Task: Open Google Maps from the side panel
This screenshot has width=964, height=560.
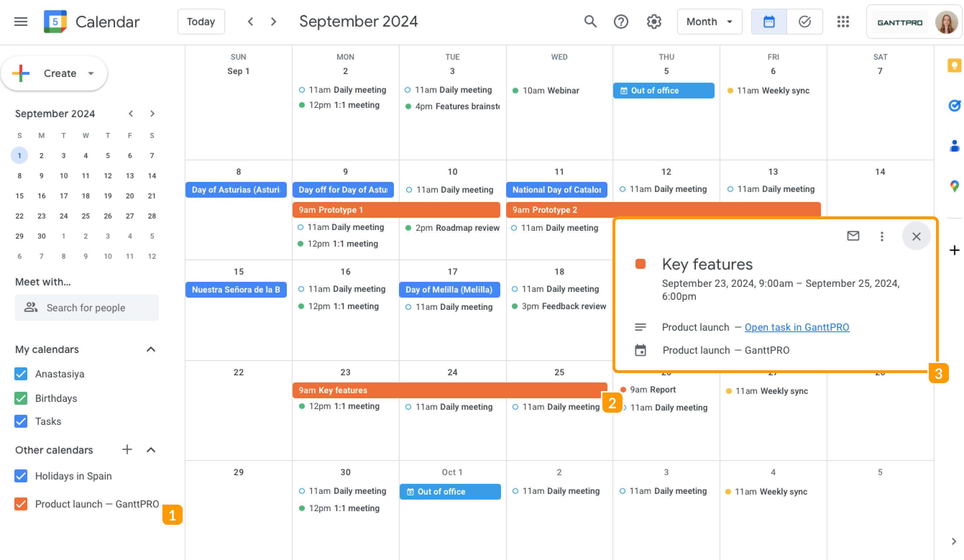Action: pyautogui.click(x=954, y=185)
